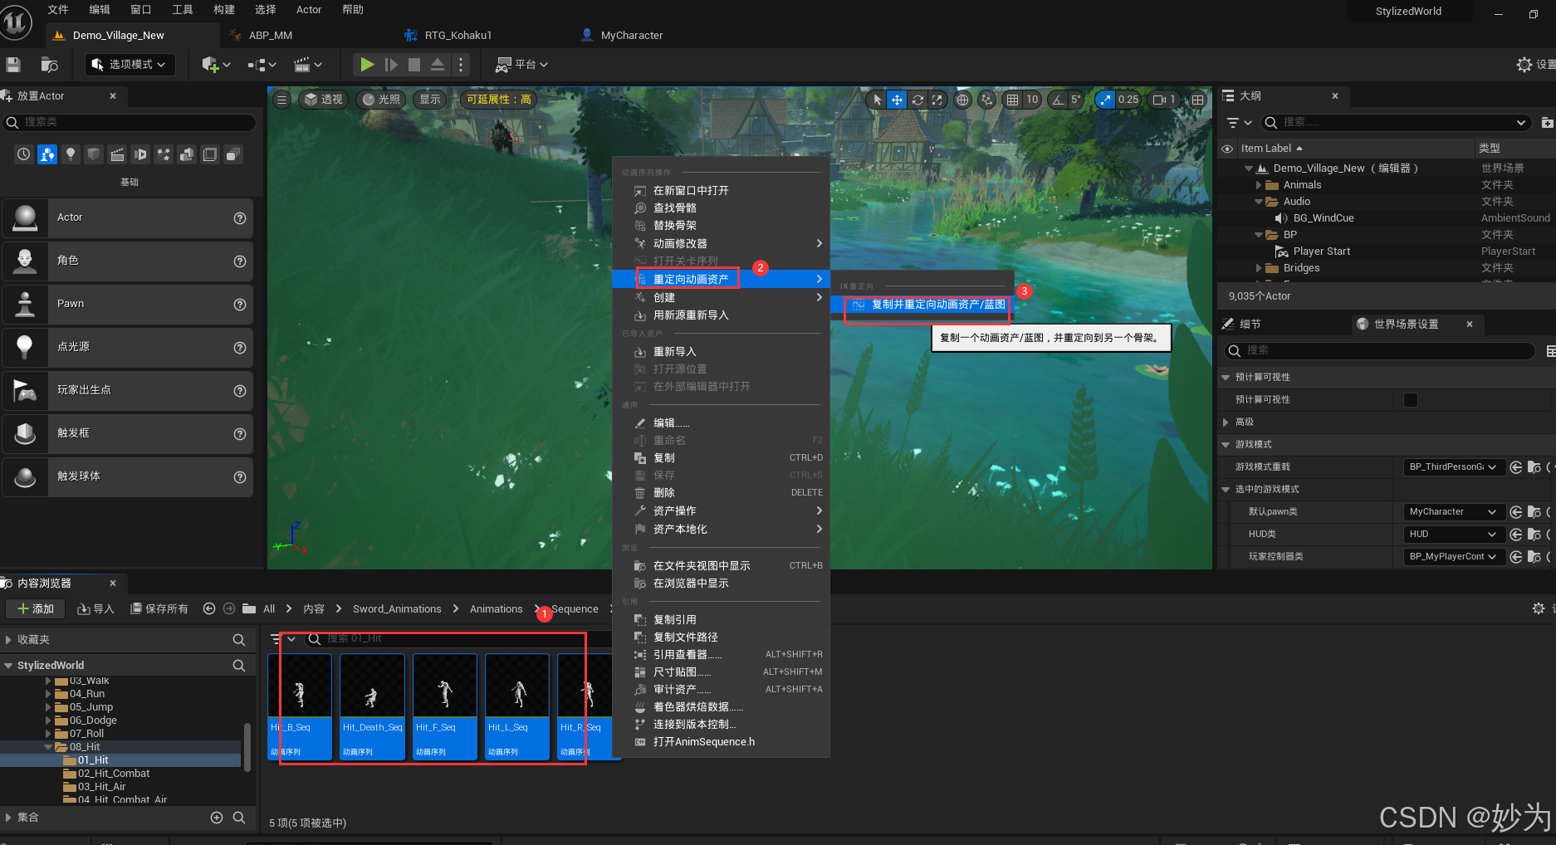Viewport: 1556px width, 845px height.
Task: Click the Eject playback icon
Action: click(438, 64)
